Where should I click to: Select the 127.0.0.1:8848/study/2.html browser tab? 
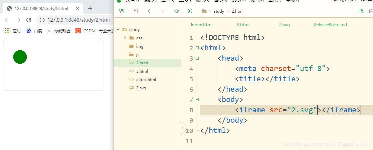click(41, 9)
